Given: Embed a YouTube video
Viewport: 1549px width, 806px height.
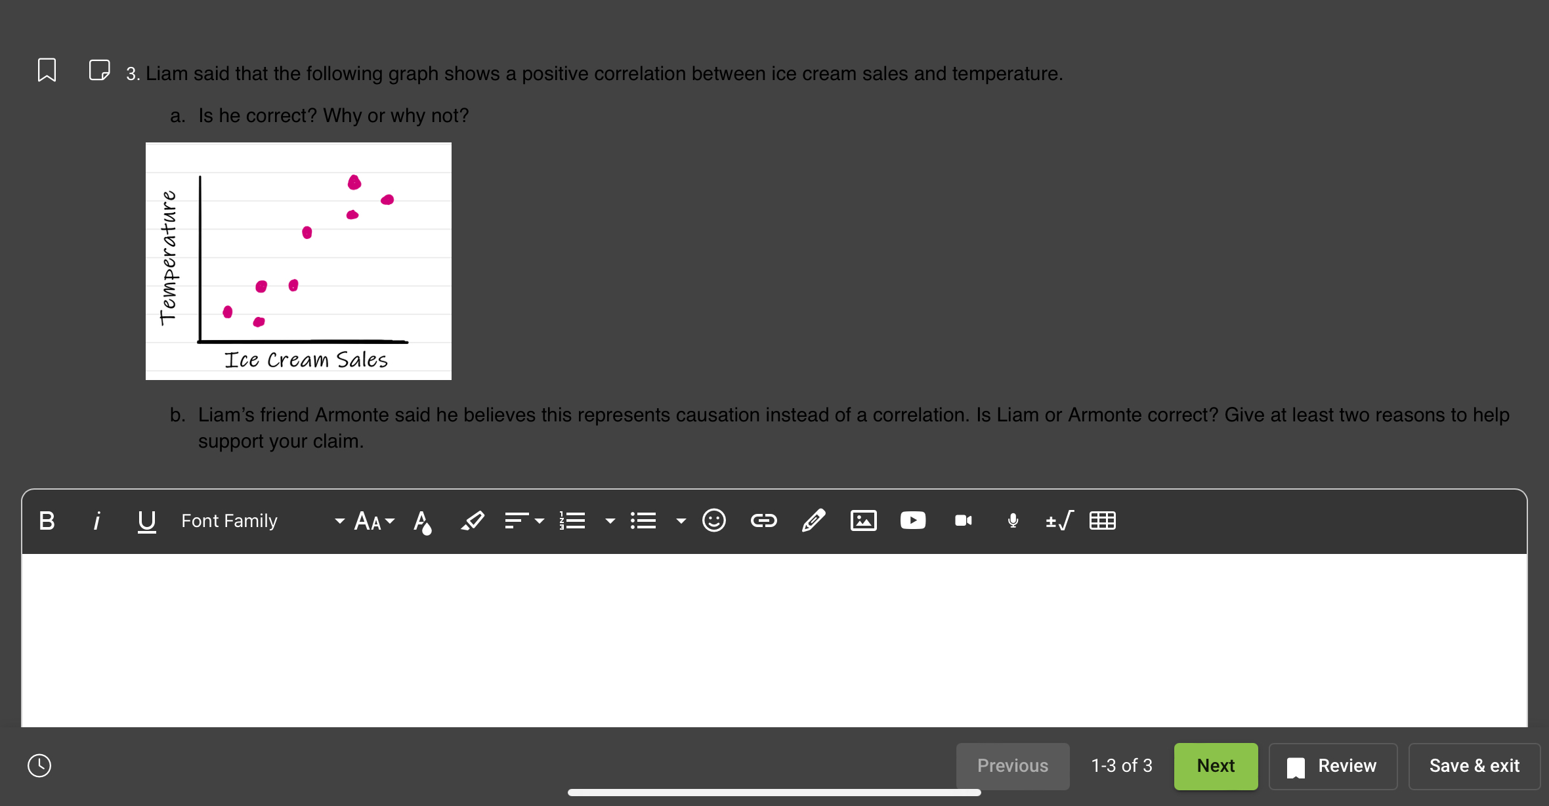Looking at the screenshot, I should 913,520.
